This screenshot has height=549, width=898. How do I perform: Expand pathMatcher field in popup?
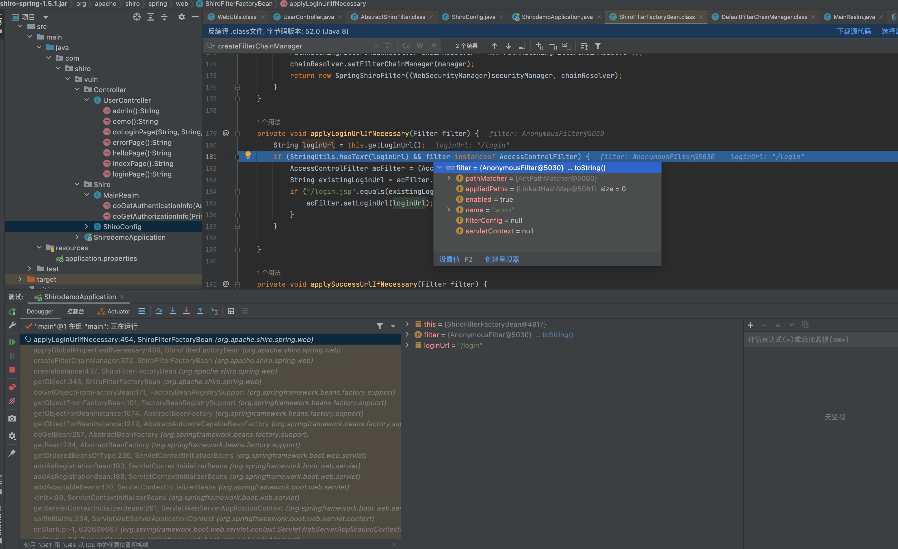click(x=449, y=178)
